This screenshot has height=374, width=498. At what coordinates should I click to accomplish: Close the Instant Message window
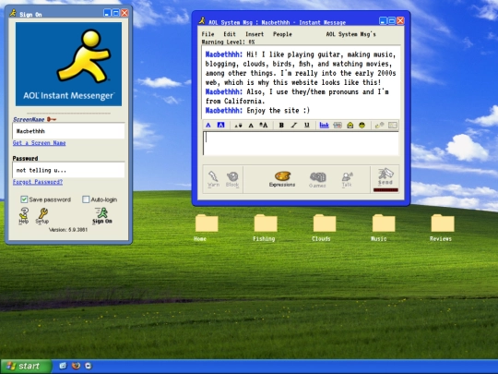[x=400, y=21]
